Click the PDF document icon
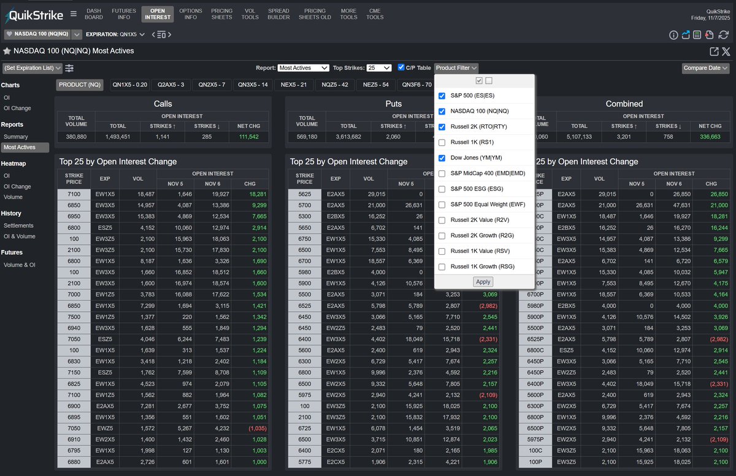The width and height of the screenshot is (736, 476). click(708, 35)
